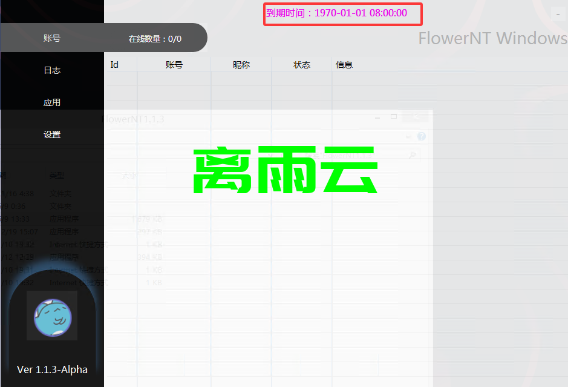Select the Id column header
Image resolution: width=568 pixels, height=387 pixels.
[x=114, y=64]
